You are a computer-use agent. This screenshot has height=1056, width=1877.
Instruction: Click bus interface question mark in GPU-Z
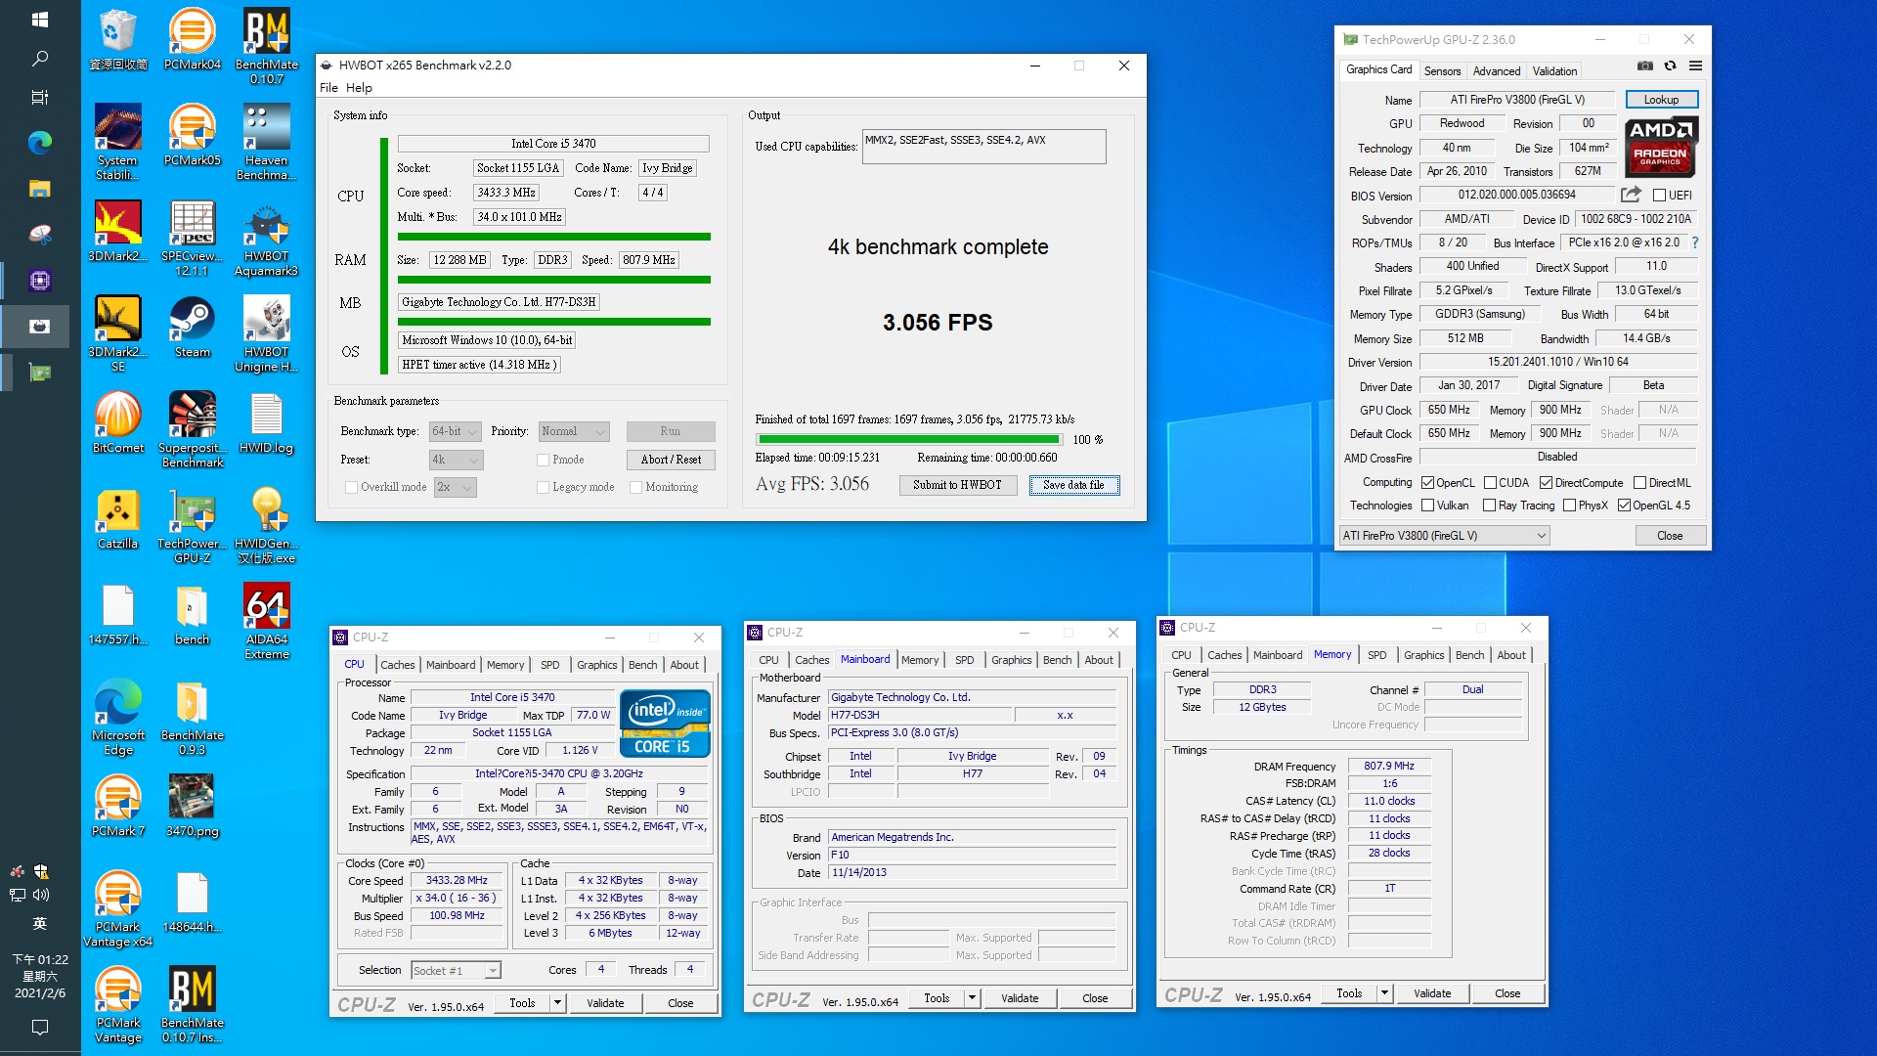[1695, 242]
